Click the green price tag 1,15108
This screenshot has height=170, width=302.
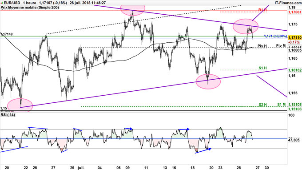coord(295,105)
